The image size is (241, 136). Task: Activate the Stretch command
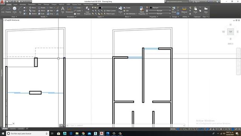33,14
